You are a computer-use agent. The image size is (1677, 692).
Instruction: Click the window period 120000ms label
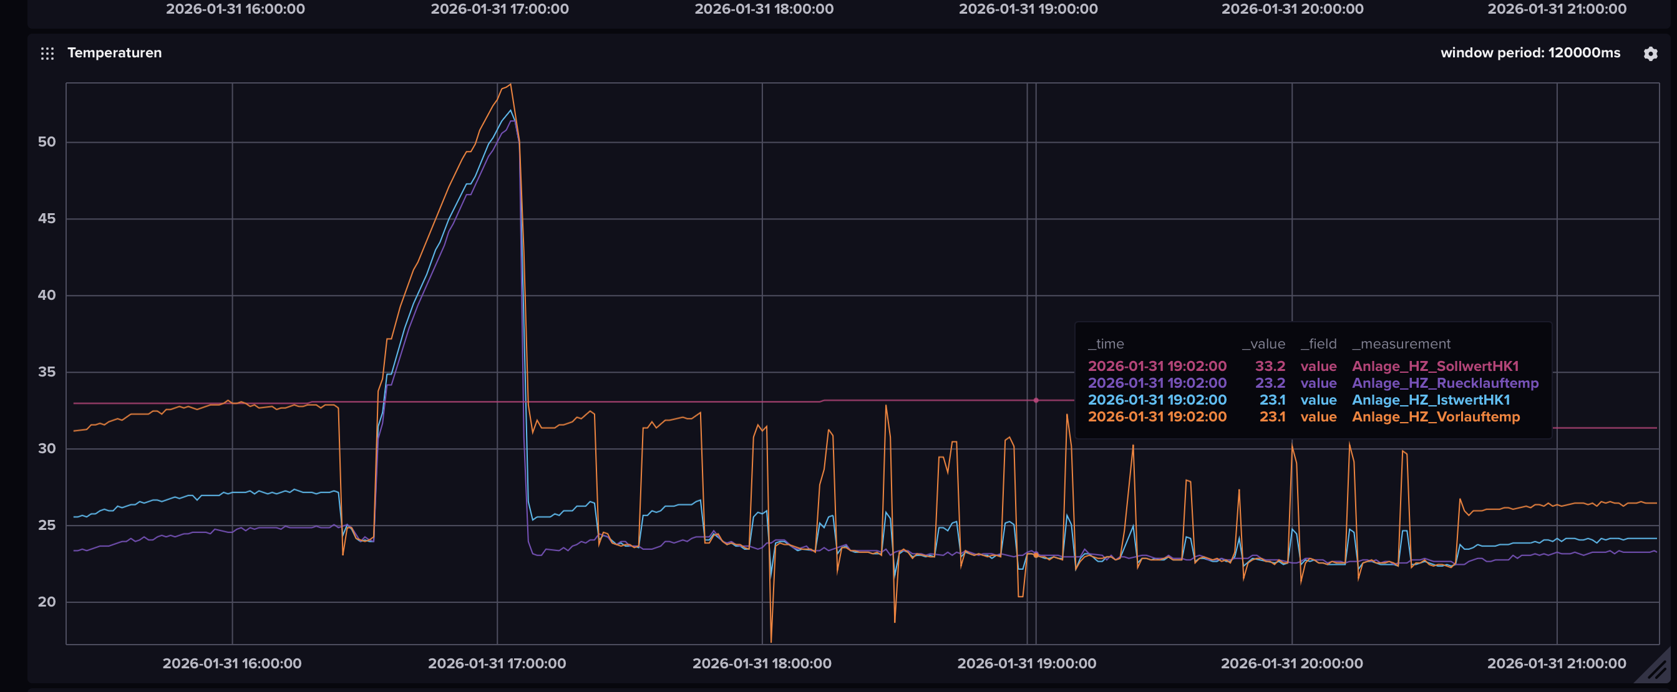tap(1529, 53)
